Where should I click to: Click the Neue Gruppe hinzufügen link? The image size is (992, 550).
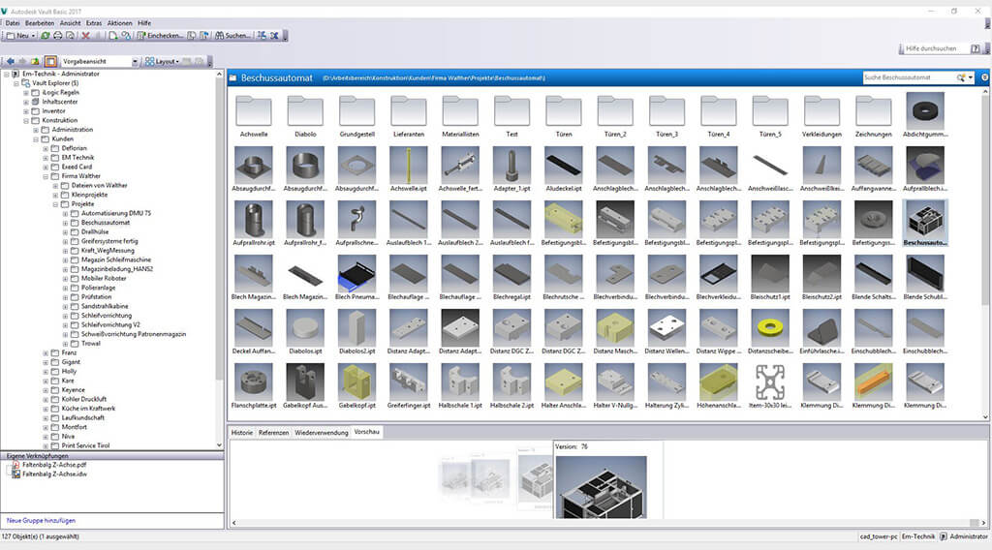(x=40, y=520)
